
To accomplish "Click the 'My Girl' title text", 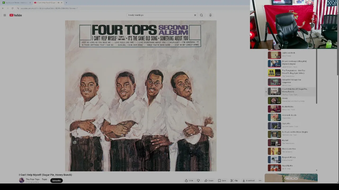I will pos(285,140).
